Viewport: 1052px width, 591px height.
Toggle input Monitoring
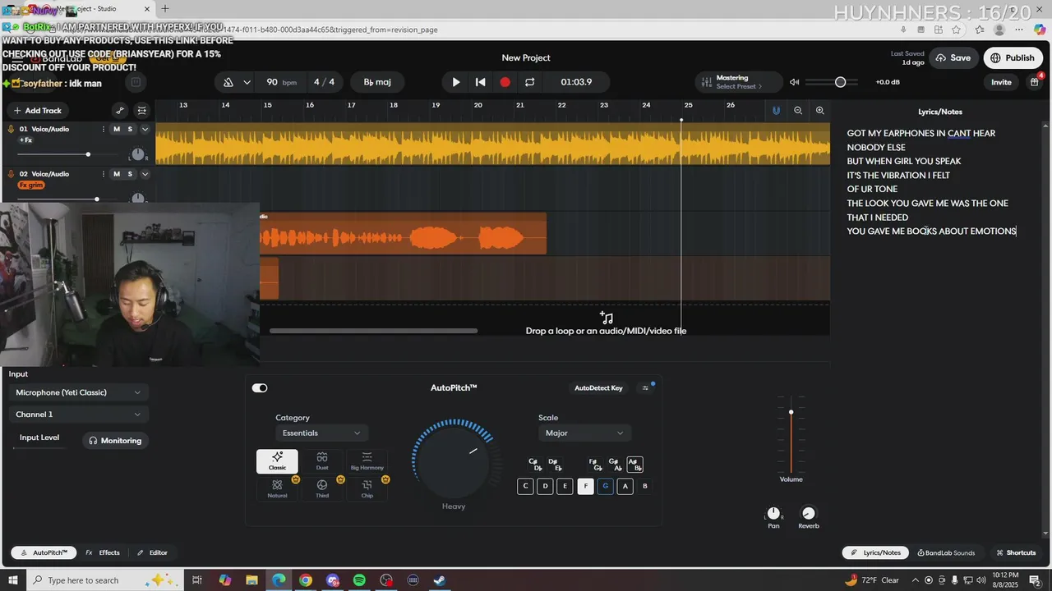(x=115, y=441)
